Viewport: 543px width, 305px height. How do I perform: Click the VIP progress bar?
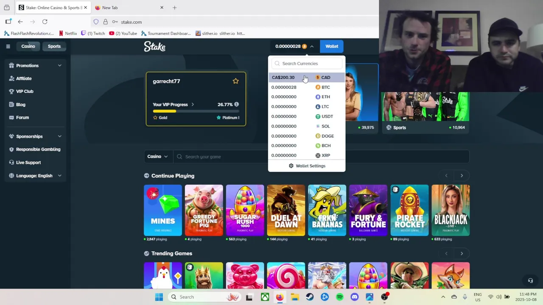196,111
